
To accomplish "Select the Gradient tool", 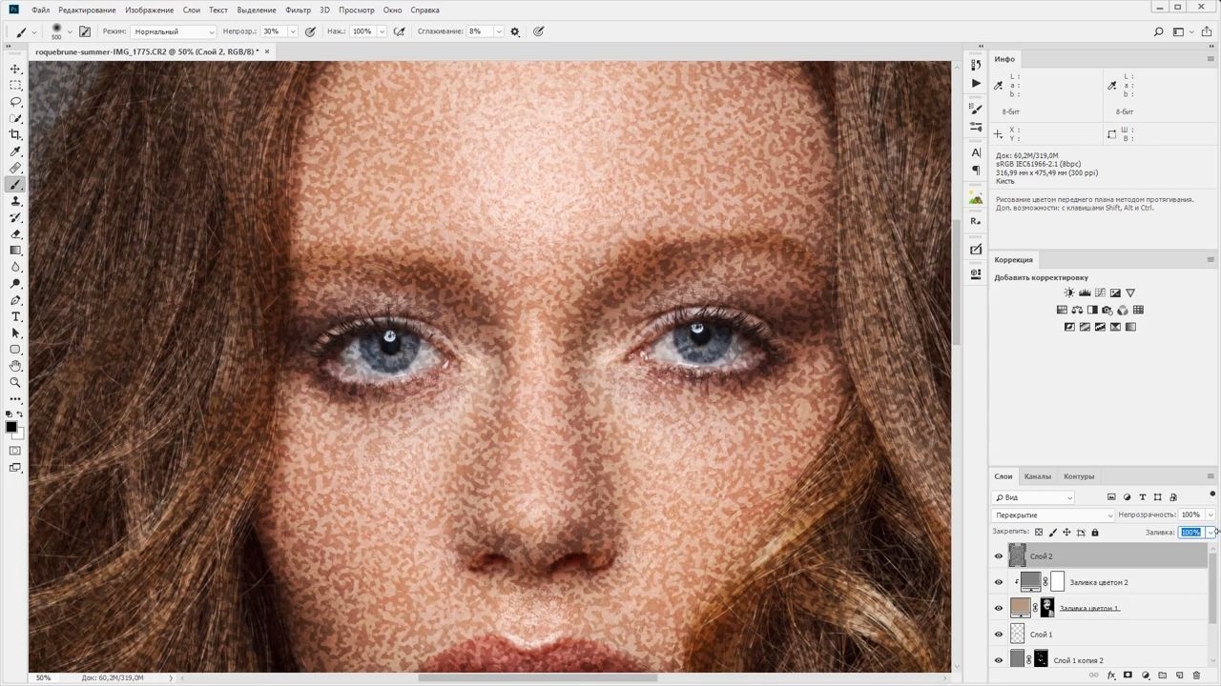I will pos(15,250).
